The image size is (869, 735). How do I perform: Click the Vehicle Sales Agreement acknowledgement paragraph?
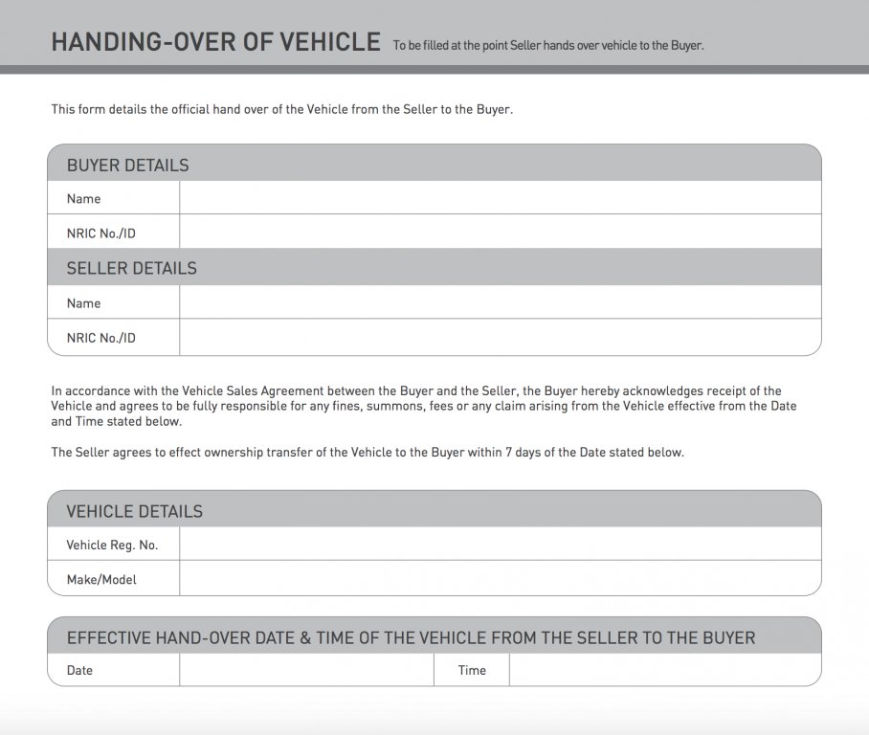coord(424,406)
